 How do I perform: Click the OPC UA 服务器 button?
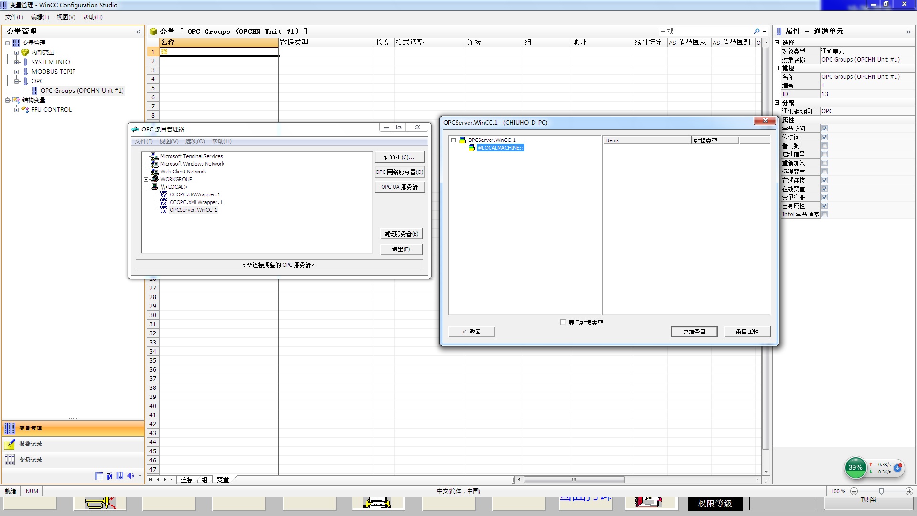(399, 187)
